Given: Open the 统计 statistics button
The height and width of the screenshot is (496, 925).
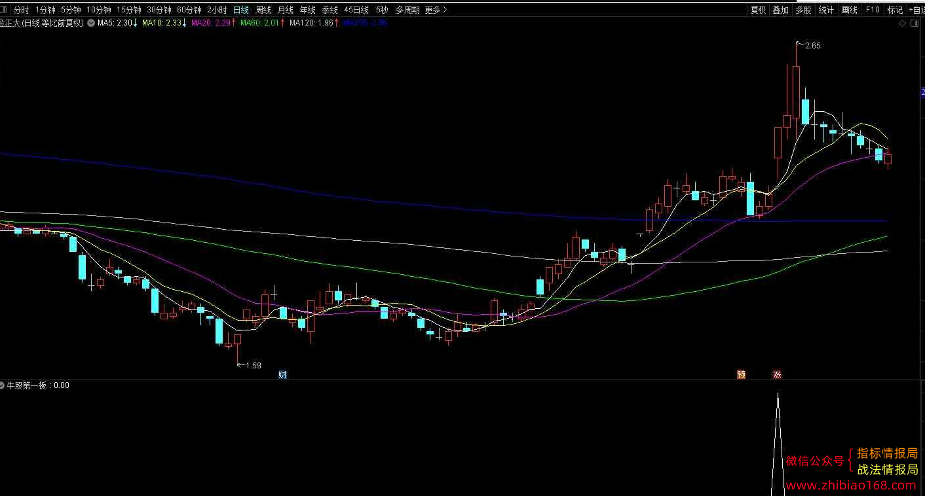Looking at the screenshot, I should click(826, 10).
